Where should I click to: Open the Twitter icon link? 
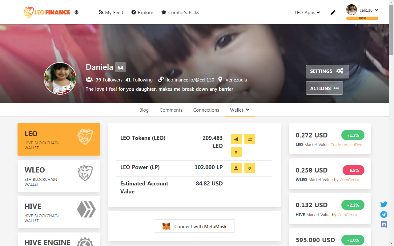[x=384, y=204]
